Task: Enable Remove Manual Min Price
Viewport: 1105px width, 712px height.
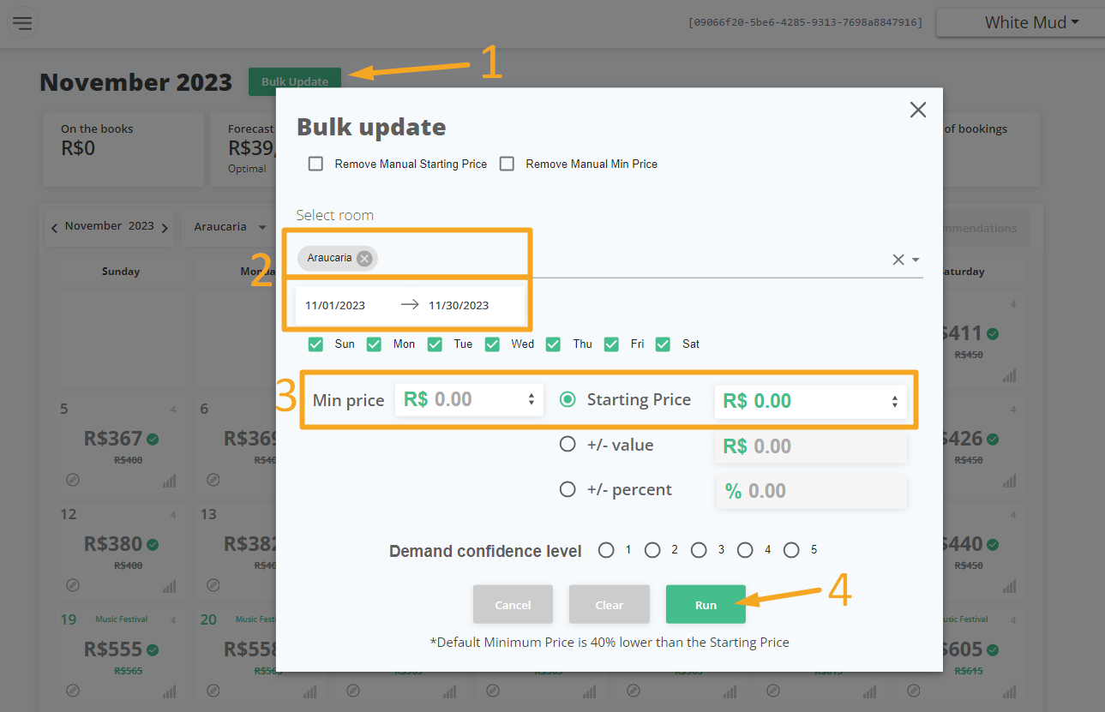Action: pos(507,164)
